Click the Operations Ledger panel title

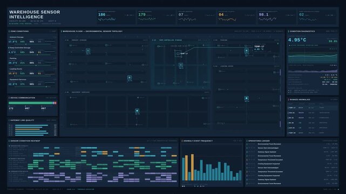pyautogui.click(x=259, y=141)
